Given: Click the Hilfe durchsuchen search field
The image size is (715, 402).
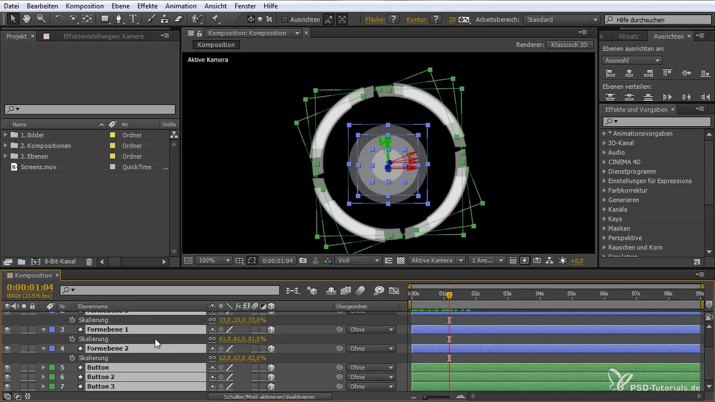Looking at the screenshot, I should click(658, 20).
